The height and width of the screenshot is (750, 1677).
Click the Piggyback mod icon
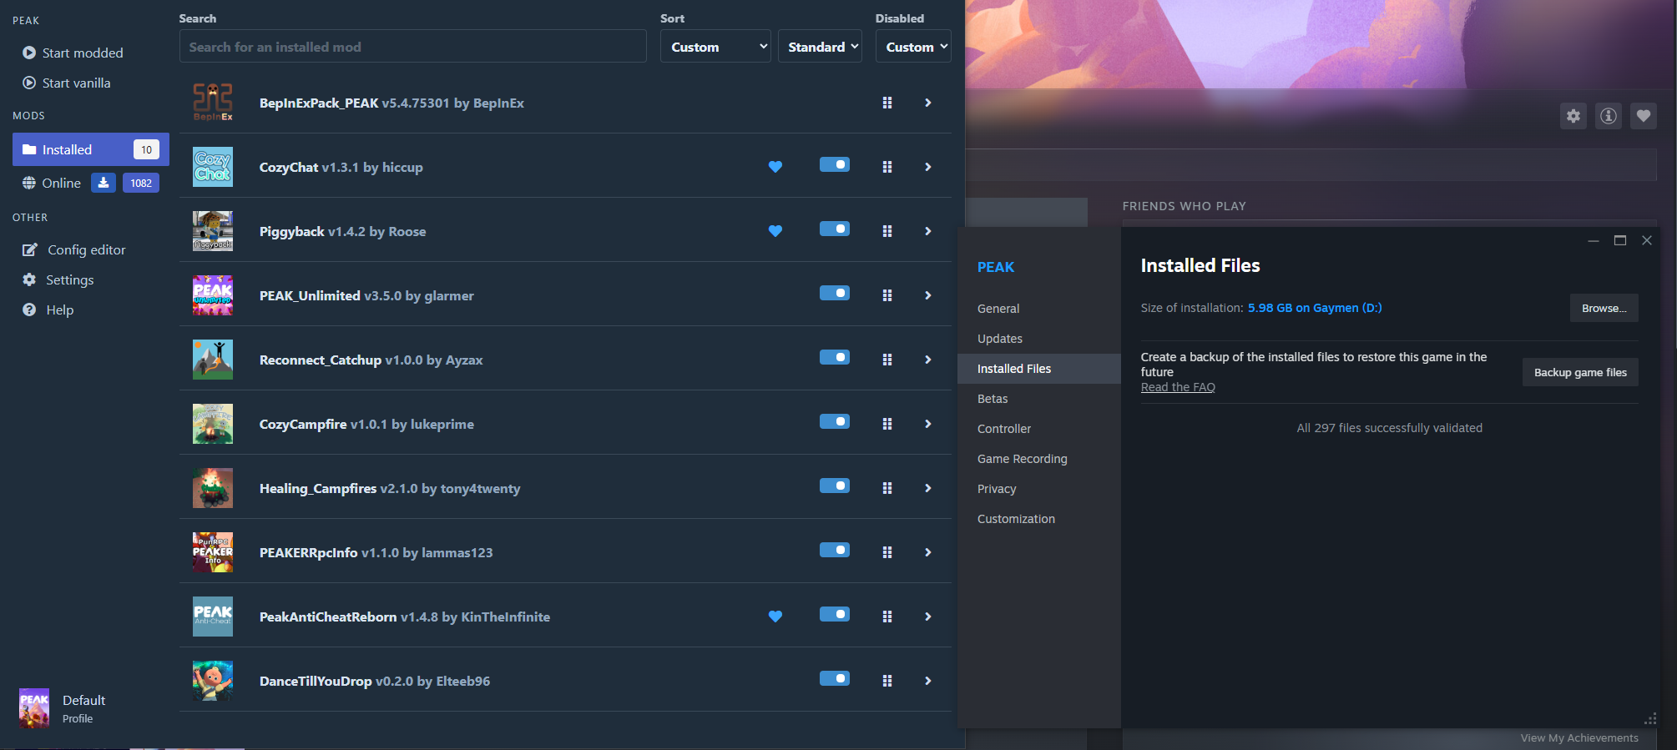(213, 231)
